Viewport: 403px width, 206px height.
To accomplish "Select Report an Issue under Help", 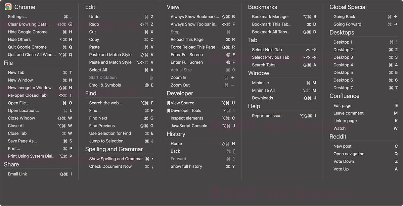I will [268, 116].
